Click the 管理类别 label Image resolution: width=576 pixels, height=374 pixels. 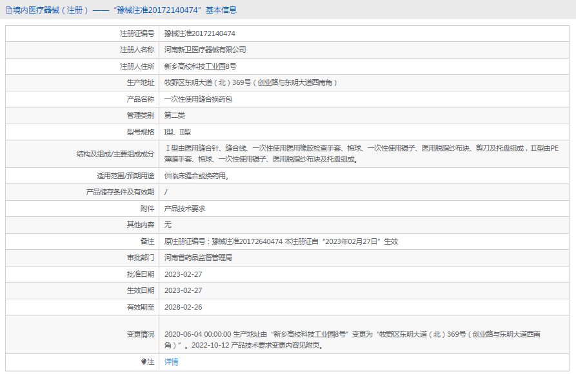tap(141, 115)
